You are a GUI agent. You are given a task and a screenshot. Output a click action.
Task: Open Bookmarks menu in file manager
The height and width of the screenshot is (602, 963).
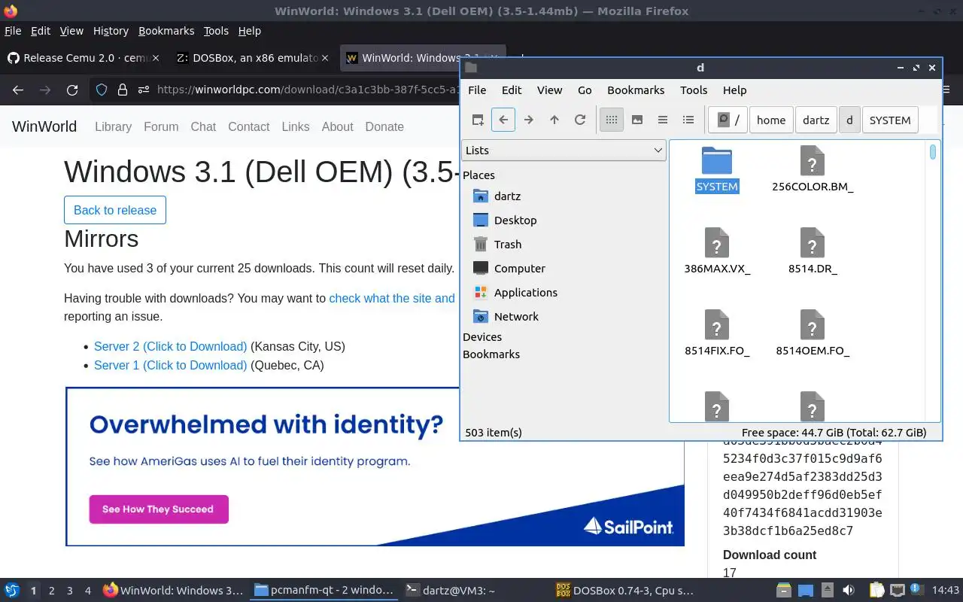[x=636, y=90]
